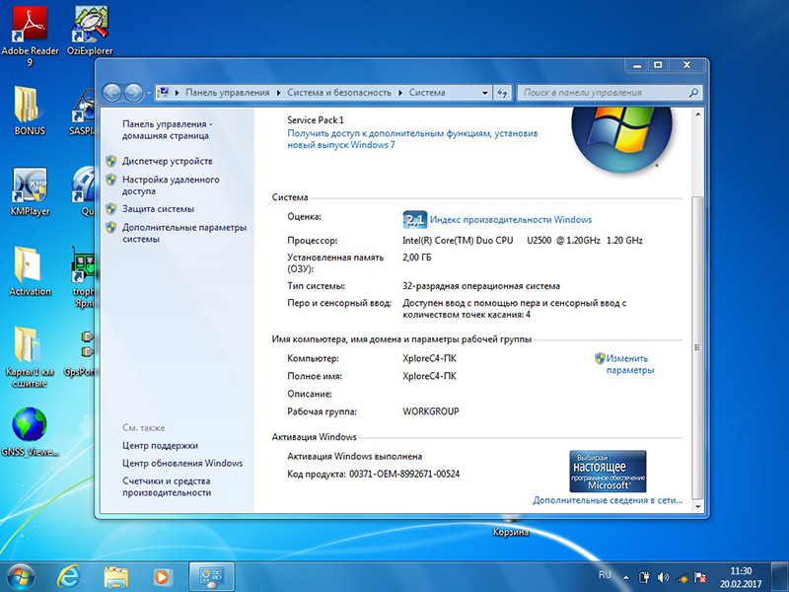Expand the arrow before Панель управления breadcrumb

point(178,93)
